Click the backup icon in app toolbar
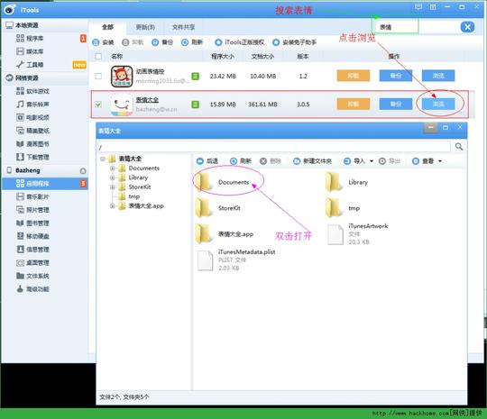The height and width of the screenshot is (419, 487). (x=155, y=42)
